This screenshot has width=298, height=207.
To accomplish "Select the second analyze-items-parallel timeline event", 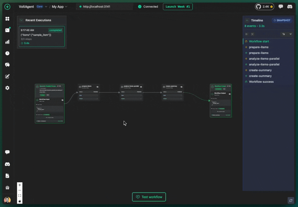I will tap(268, 64).
